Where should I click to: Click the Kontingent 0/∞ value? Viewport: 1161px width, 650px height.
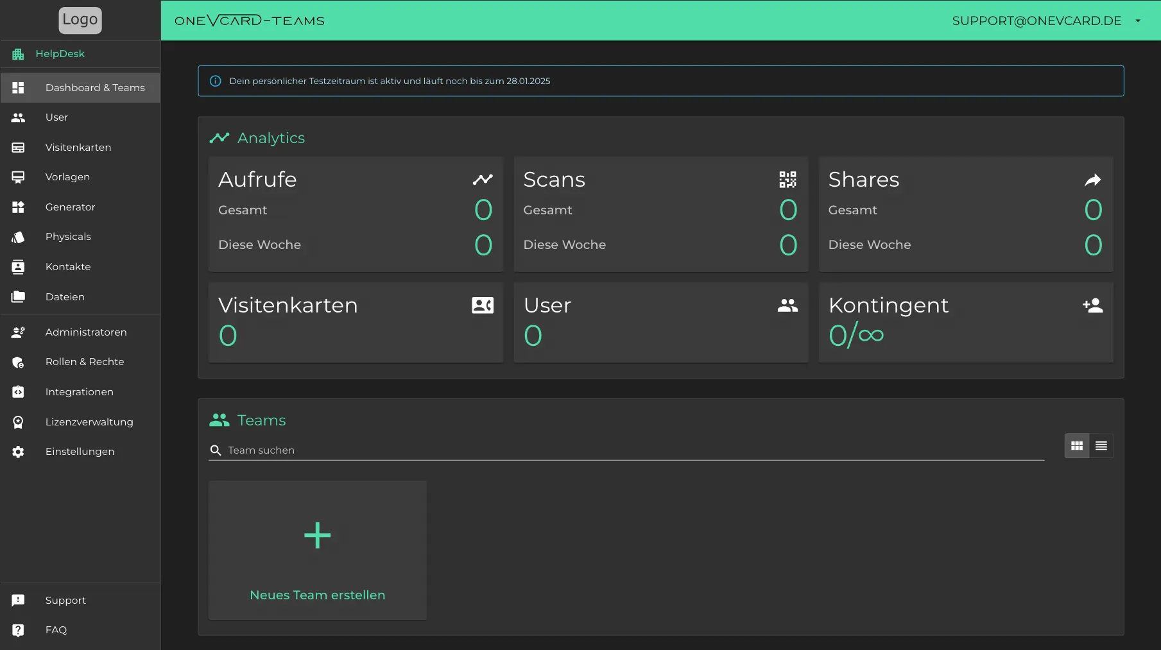(856, 335)
